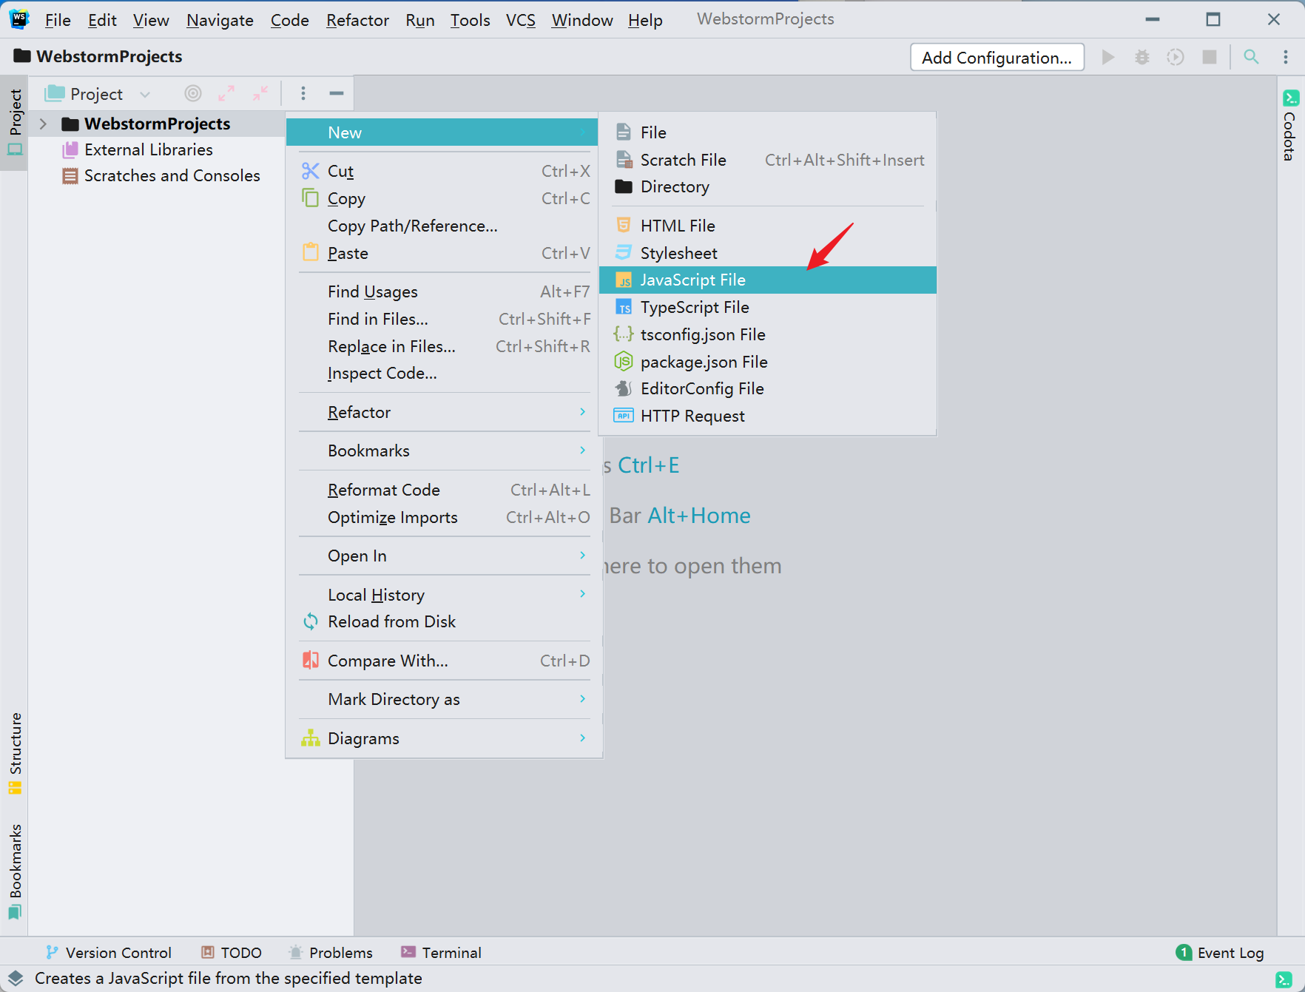The image size is (1305, 992).
Task: Create new Stylesheet
Action: 768,253
